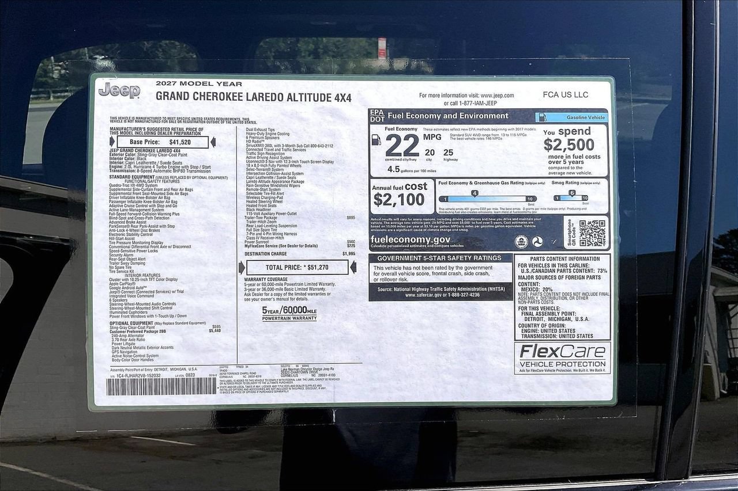Click the arrow left of Base Price

(112, 142)
